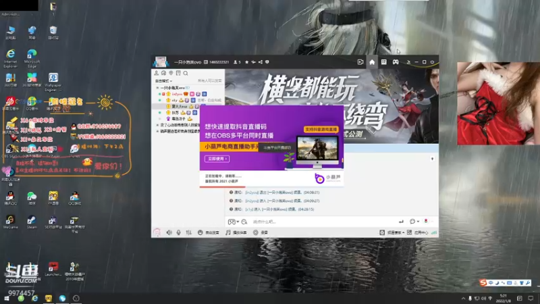Click the scroll-to-top arrow in chat area
Screen dimensions: 540x304
click(x=432, y=159)
